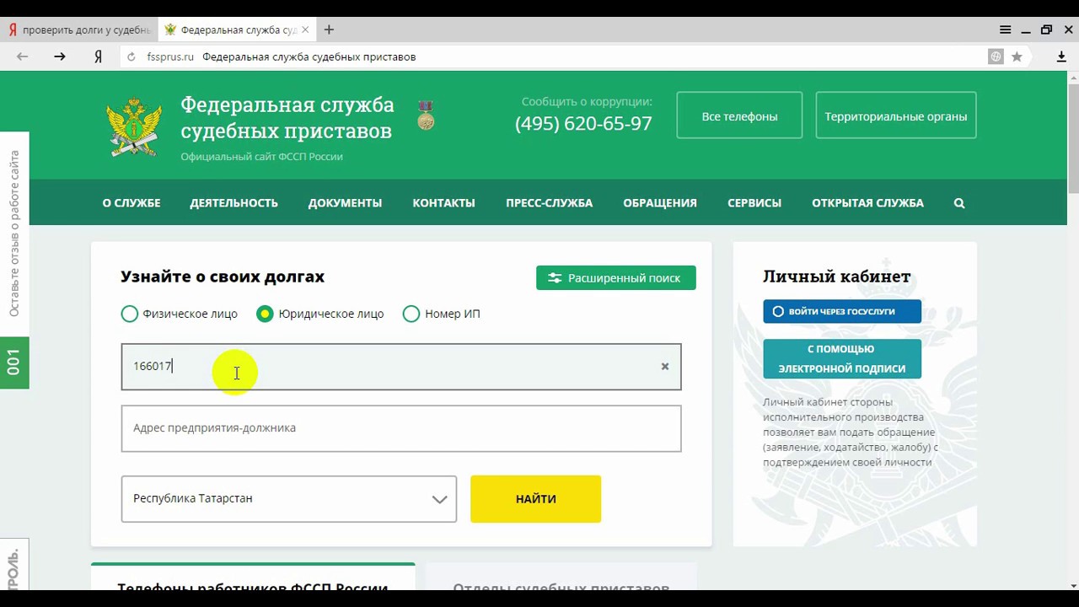The width and height of the screenshot is (1079, 607).
Task: Click the scrollbar down arrow
Action: [x=1073, y=584]
